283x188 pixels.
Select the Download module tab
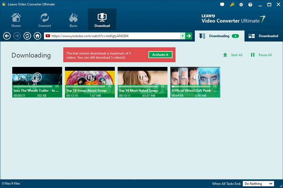point(102,19)
